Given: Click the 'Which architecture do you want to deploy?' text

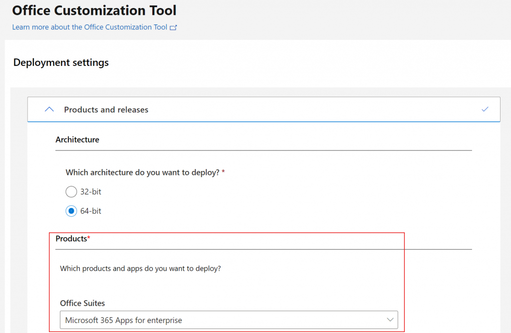Looking at the screenshot, I should click(142, 172).
